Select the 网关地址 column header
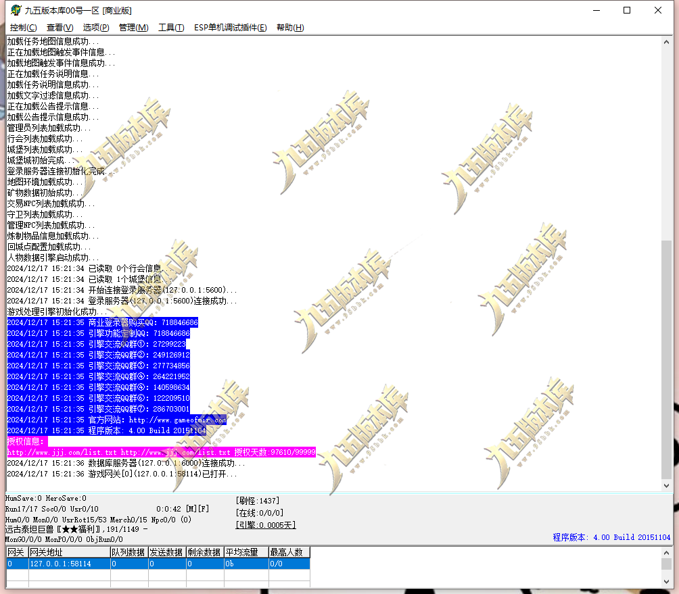 70,553
